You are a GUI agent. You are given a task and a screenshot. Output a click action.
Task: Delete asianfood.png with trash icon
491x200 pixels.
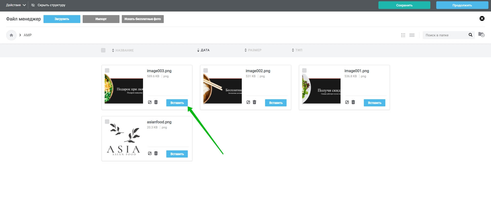click(x=156, y=153)
